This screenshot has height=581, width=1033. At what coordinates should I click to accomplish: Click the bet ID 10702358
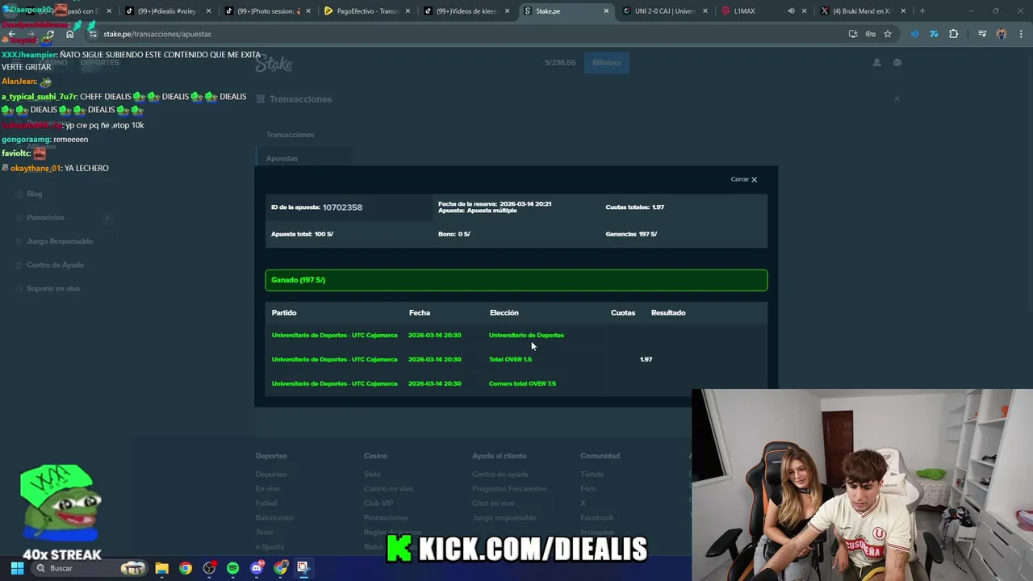coord(342,207)
